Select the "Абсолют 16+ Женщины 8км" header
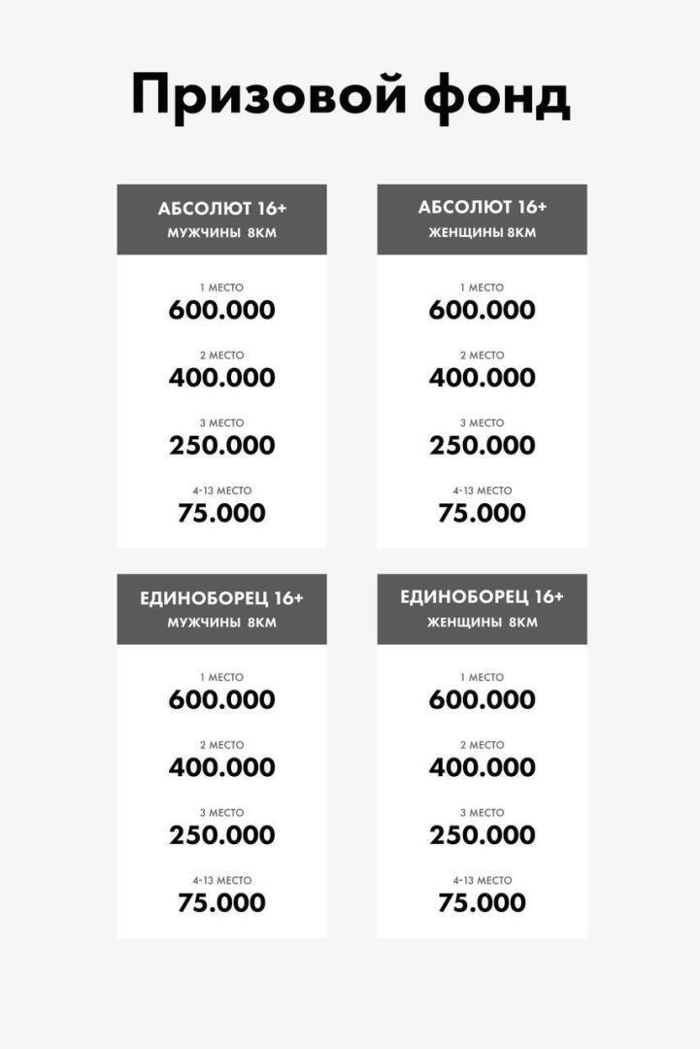Image resolution: width=700 pixels, height=1049 pixels. [x=482, y=220]
